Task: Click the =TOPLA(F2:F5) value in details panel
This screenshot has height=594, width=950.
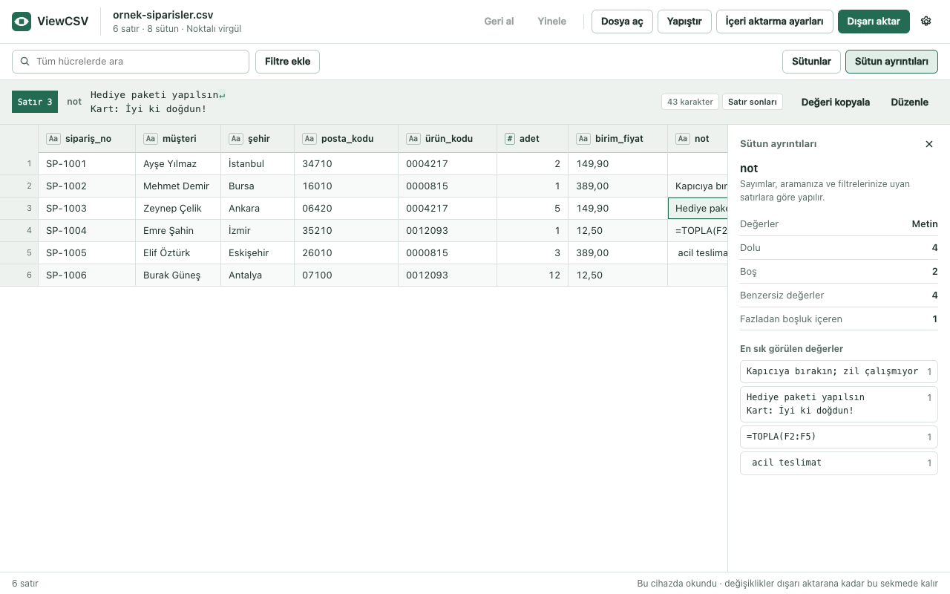Action: coord(839,437)
